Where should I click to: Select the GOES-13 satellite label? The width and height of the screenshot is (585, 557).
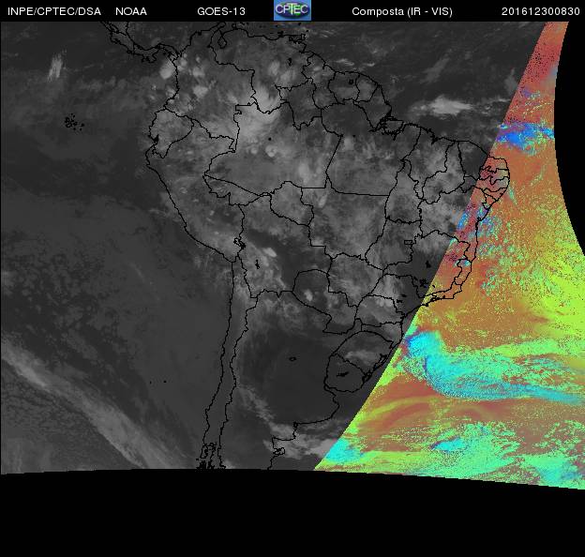(221, 11)
